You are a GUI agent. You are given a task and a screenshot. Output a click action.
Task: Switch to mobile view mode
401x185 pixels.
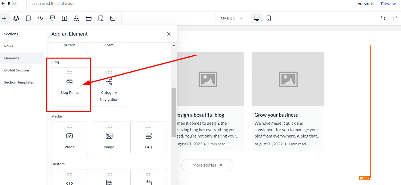point(269,18)
